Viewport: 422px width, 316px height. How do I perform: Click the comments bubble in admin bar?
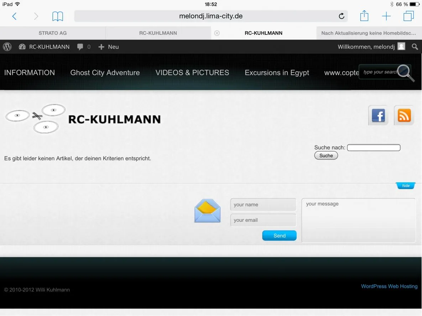(84, 47)
